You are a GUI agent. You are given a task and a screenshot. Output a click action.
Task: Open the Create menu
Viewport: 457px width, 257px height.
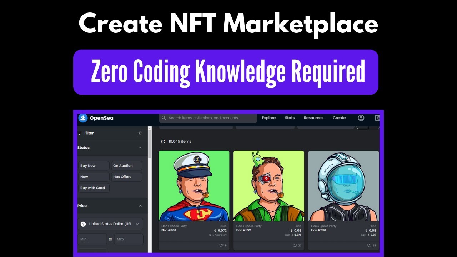339,118
